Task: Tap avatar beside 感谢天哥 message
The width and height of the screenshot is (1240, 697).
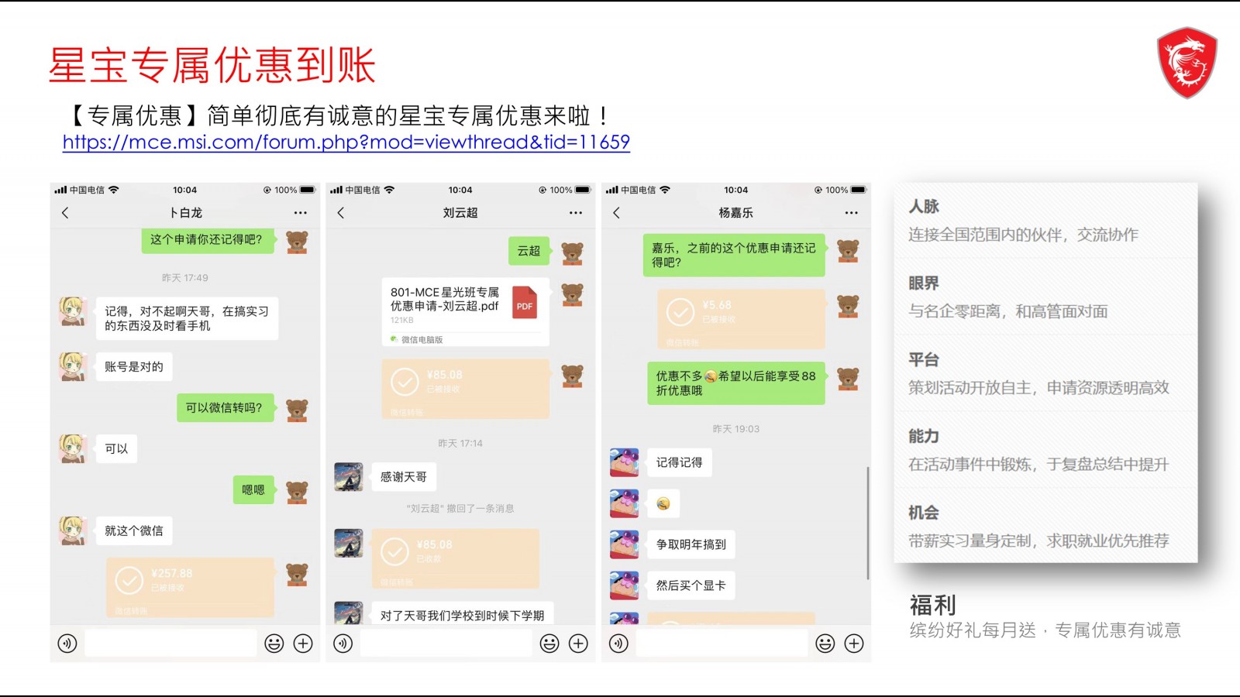Action: 348,477
